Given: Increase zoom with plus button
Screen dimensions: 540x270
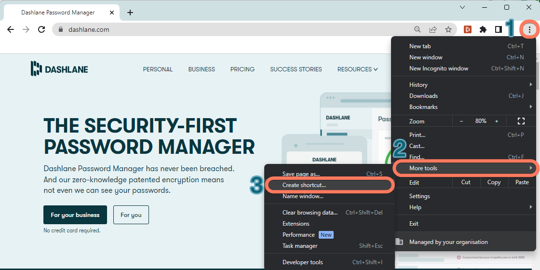Looking at the screenshot, I should point(497,121).
